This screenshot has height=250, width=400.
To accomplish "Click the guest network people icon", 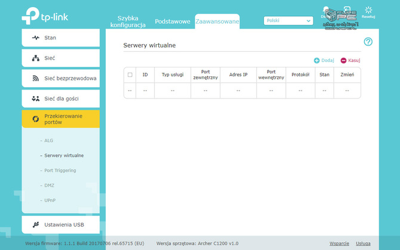I will pos(36,98).
